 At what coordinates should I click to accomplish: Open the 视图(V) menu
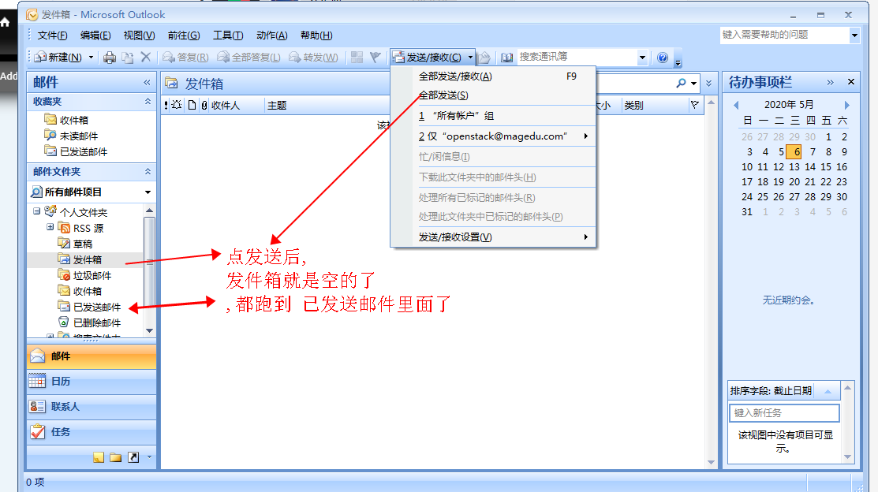139,35
